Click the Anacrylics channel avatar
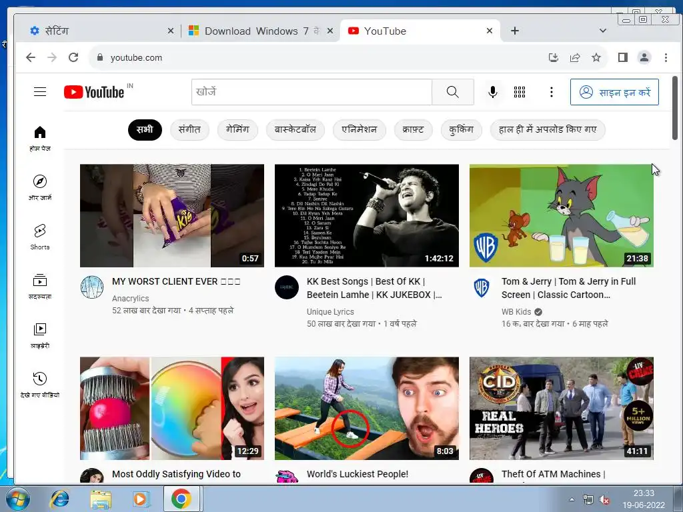This screenshot has width=683, height=512. pyautogui.click(x=92, y=287)
